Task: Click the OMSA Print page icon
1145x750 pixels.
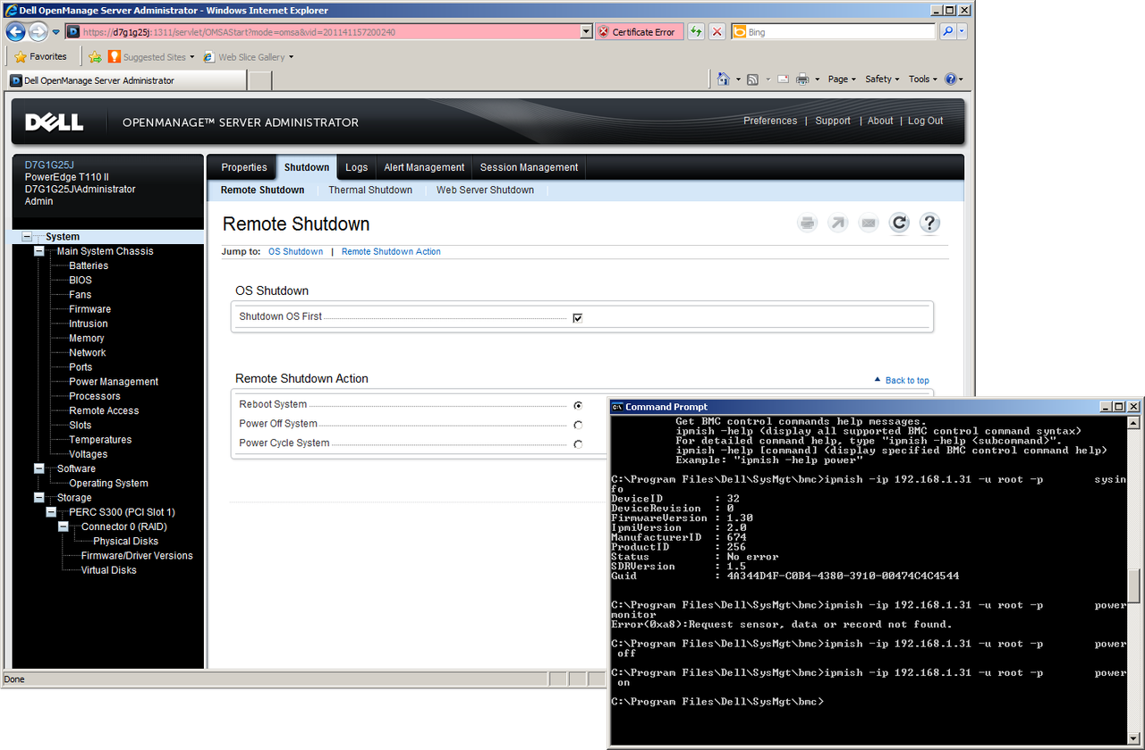Action: coord(808,223)
